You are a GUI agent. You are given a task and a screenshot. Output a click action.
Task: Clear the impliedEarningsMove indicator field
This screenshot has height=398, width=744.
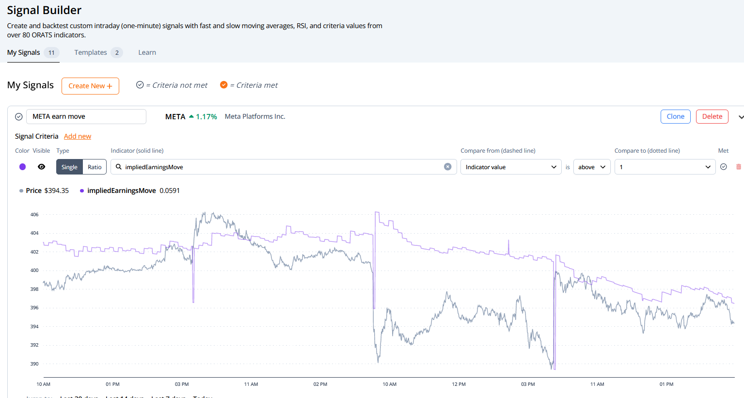[447, 167]
